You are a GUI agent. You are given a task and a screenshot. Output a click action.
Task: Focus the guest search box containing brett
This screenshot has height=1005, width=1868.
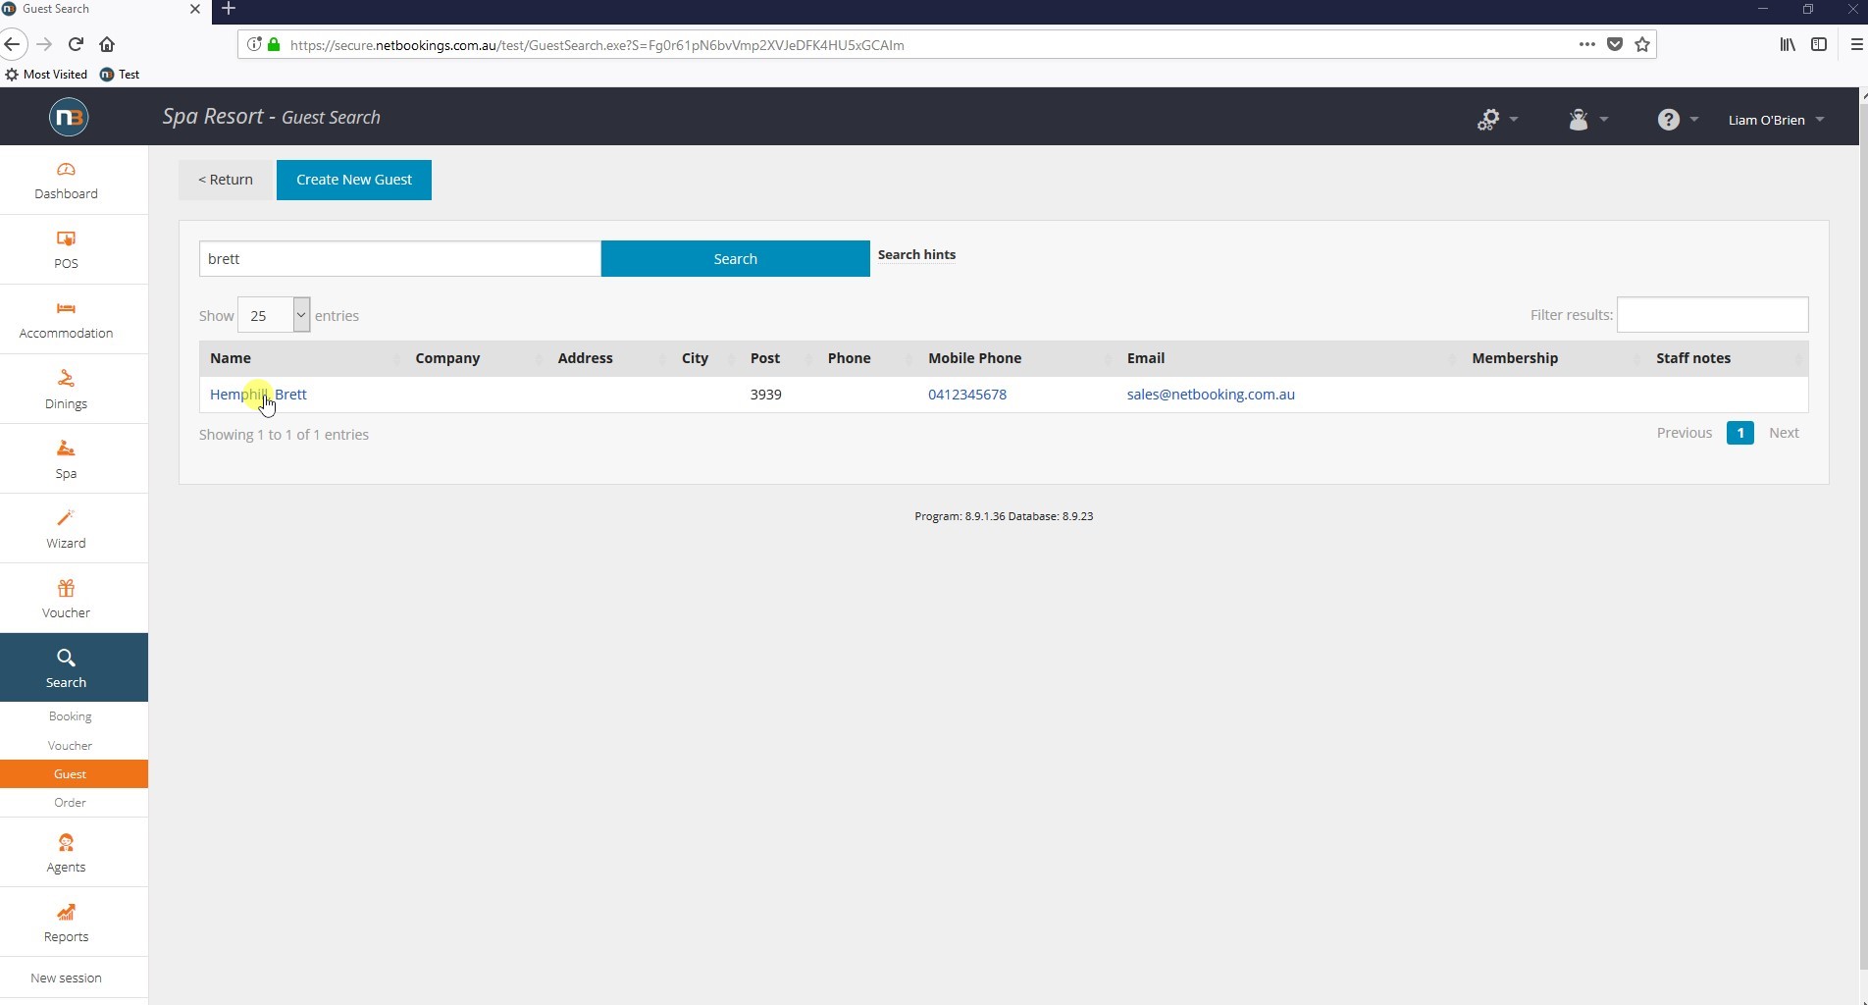[x=400, y=259]
